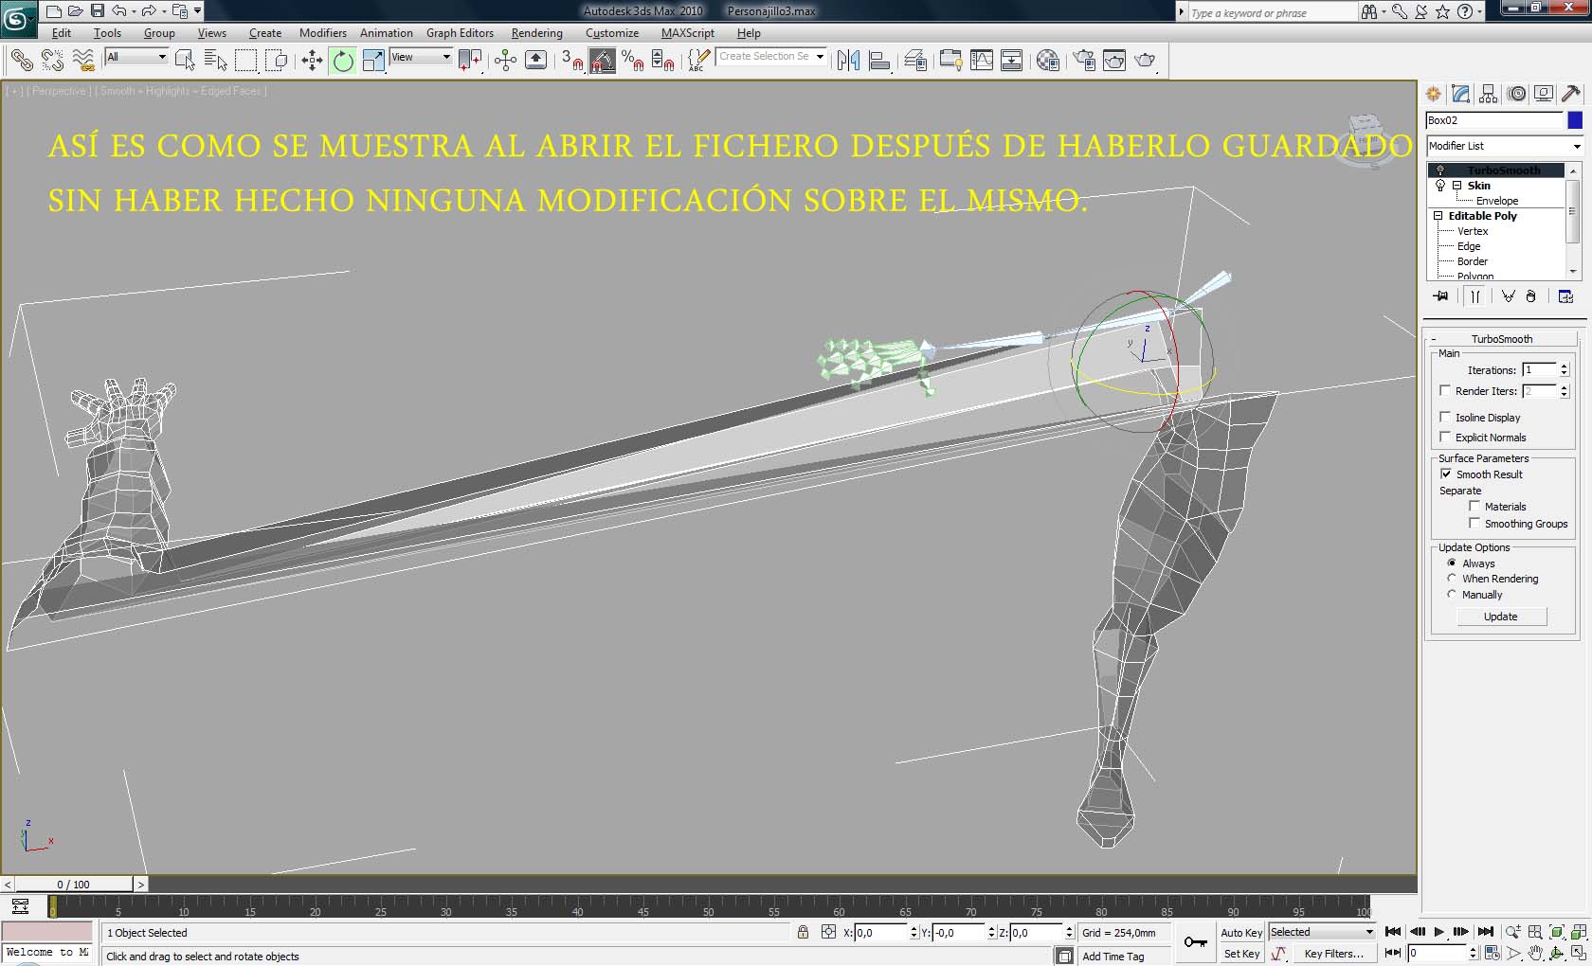Activate the Select and Move tool
Screen dimensions: 1592x966
[x=312, y=61]
